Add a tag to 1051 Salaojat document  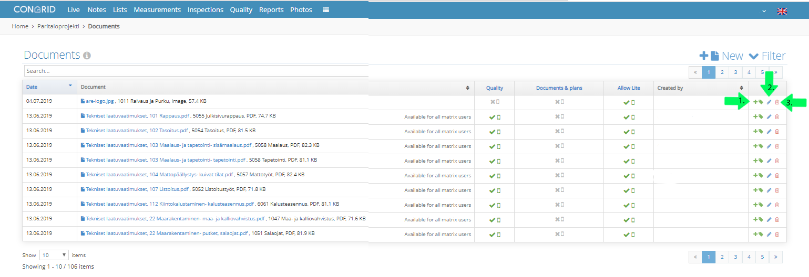point(758,235)
